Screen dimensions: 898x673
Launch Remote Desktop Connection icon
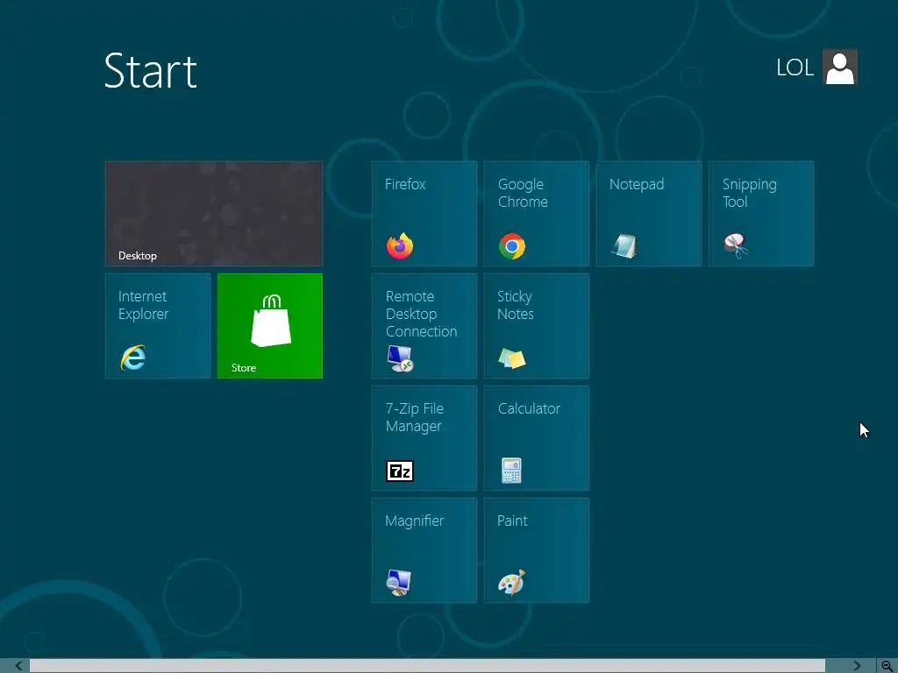400,358
